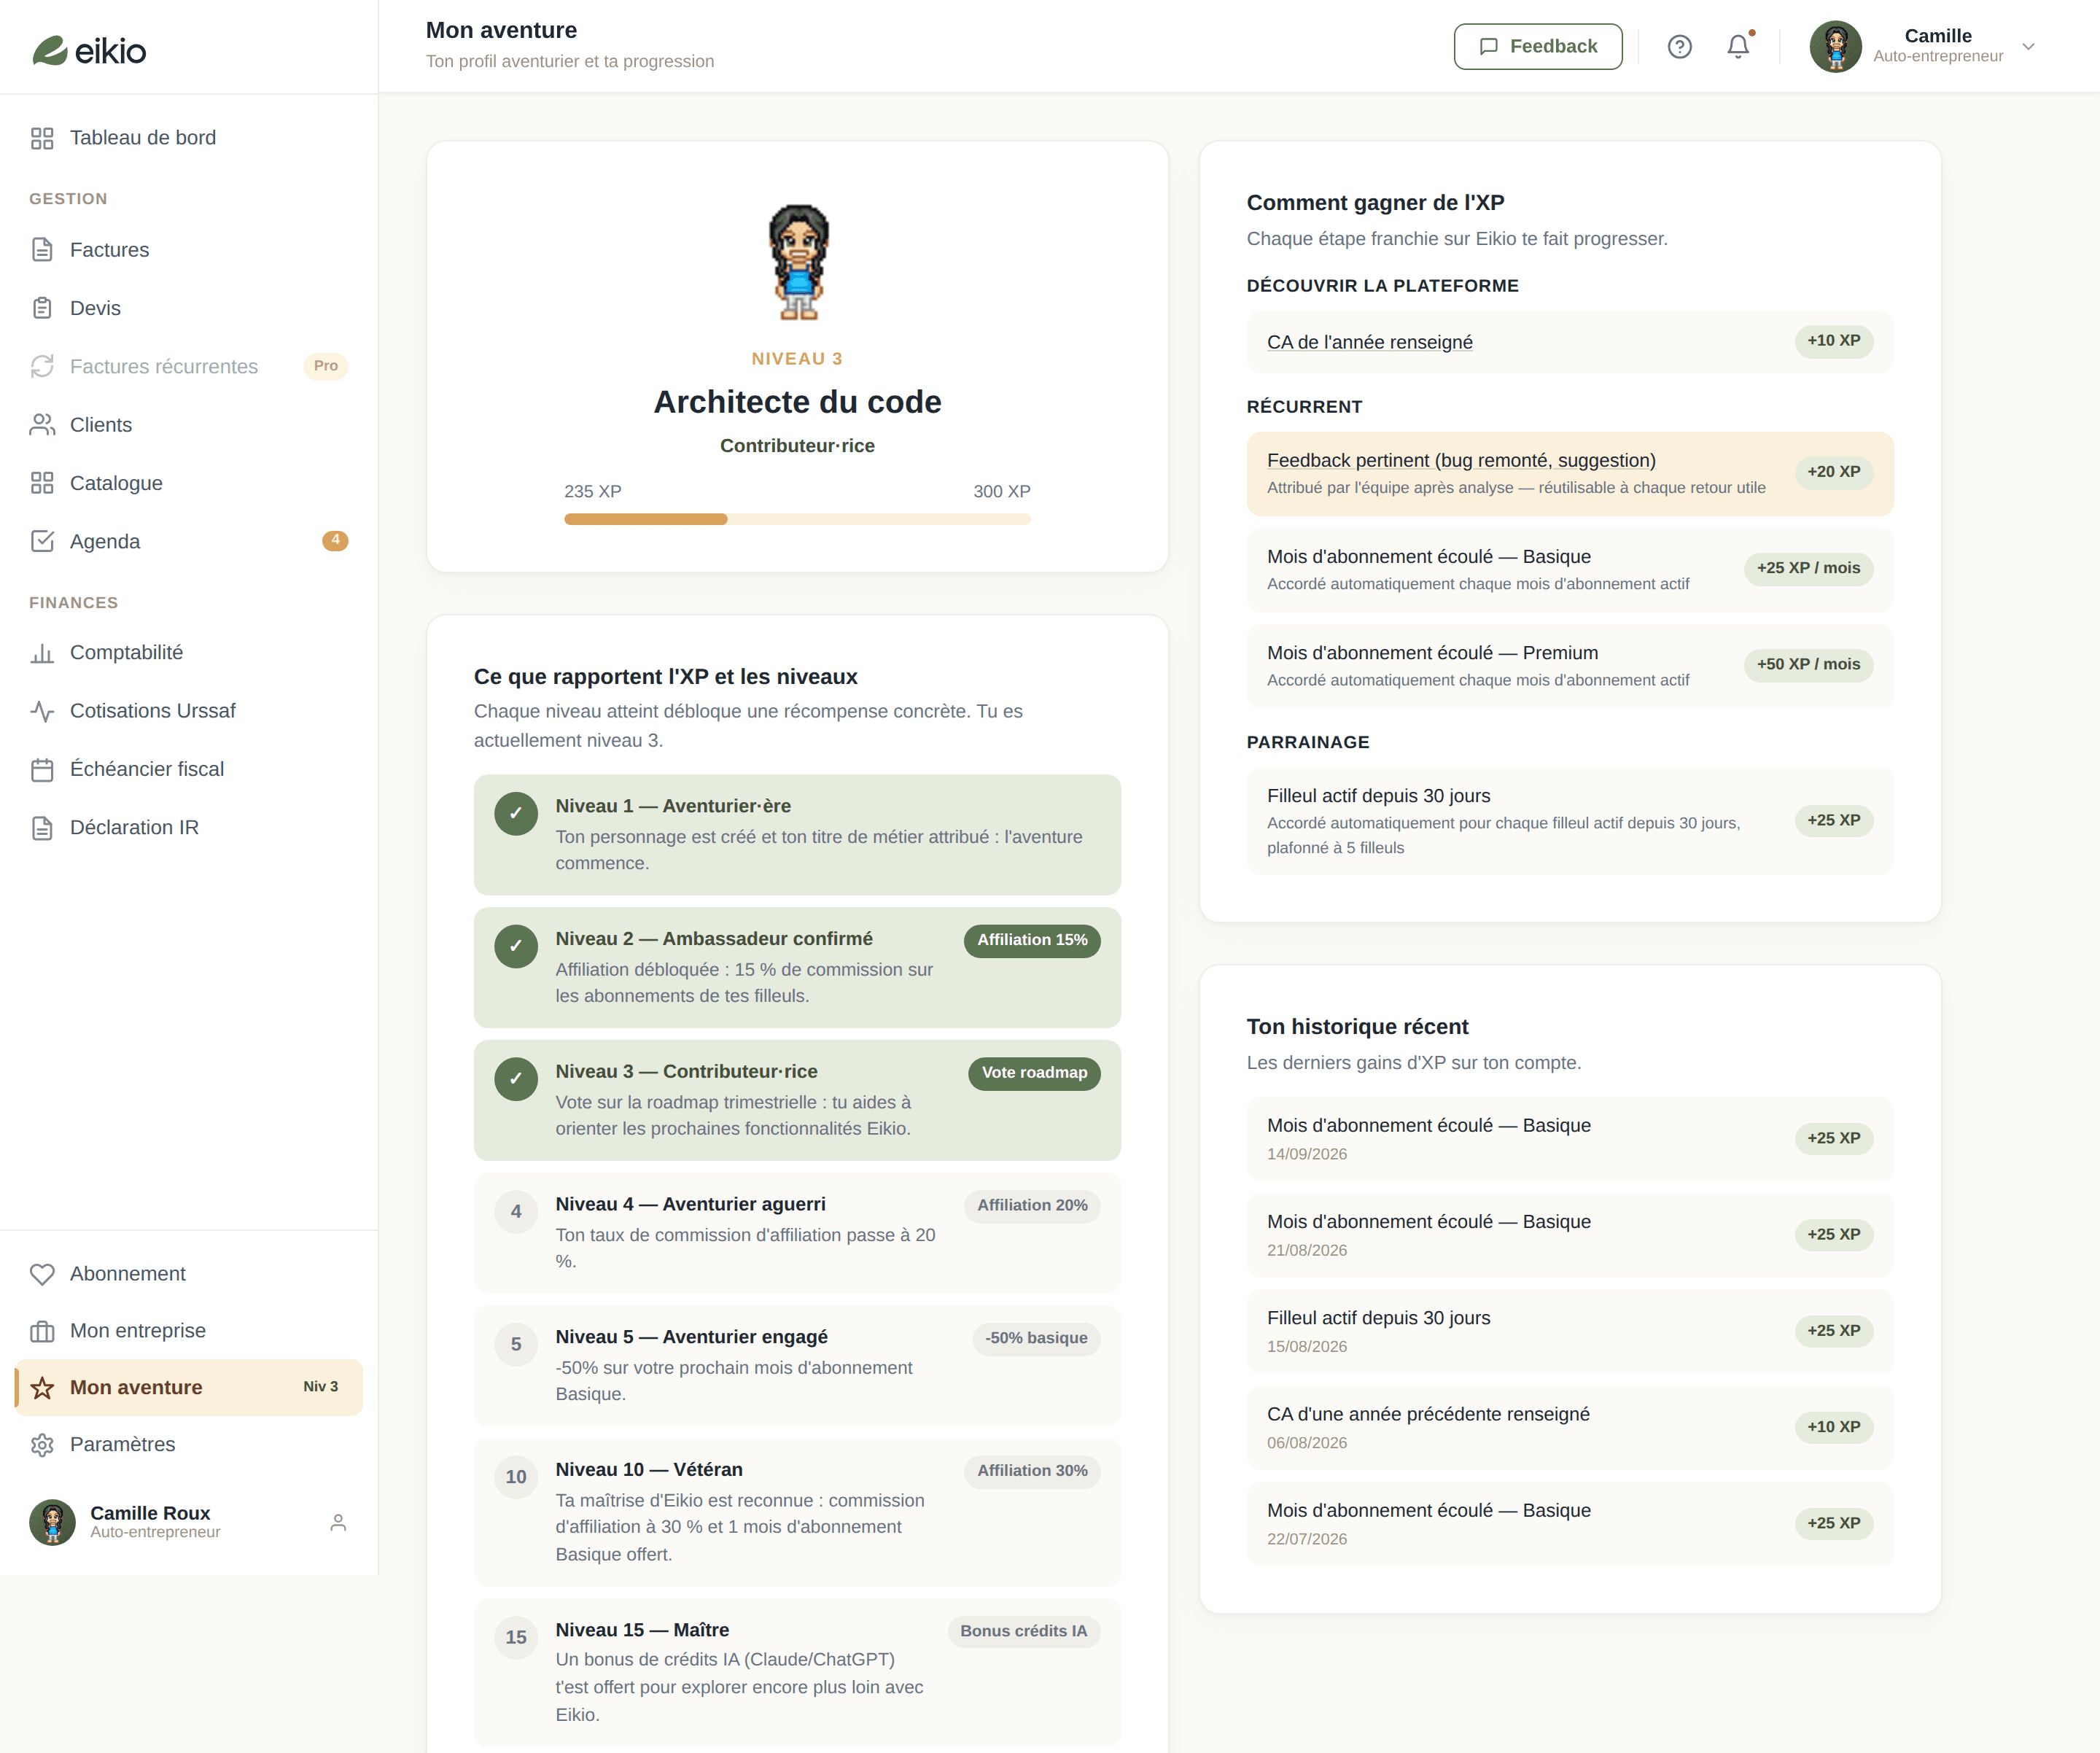Click the "CA d'une année précédente renseigné" entry
The image size is (2100, 1753).
point(1569,1427)
